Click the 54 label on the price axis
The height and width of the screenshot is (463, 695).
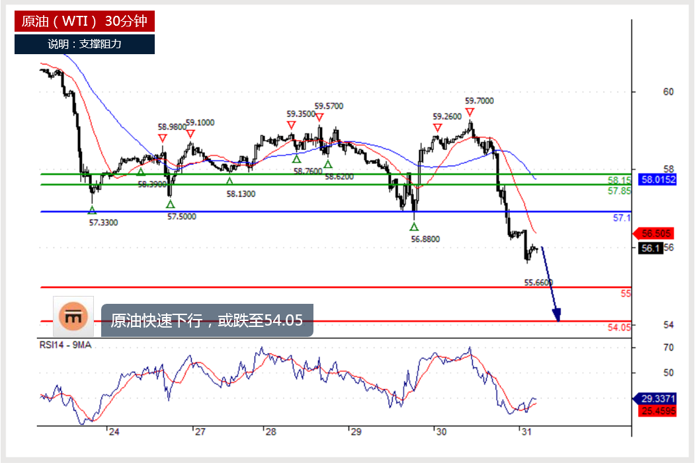[668, 325]
